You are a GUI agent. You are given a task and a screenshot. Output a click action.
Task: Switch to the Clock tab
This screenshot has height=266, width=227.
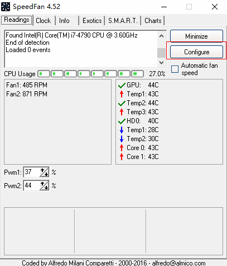(44, 21)
